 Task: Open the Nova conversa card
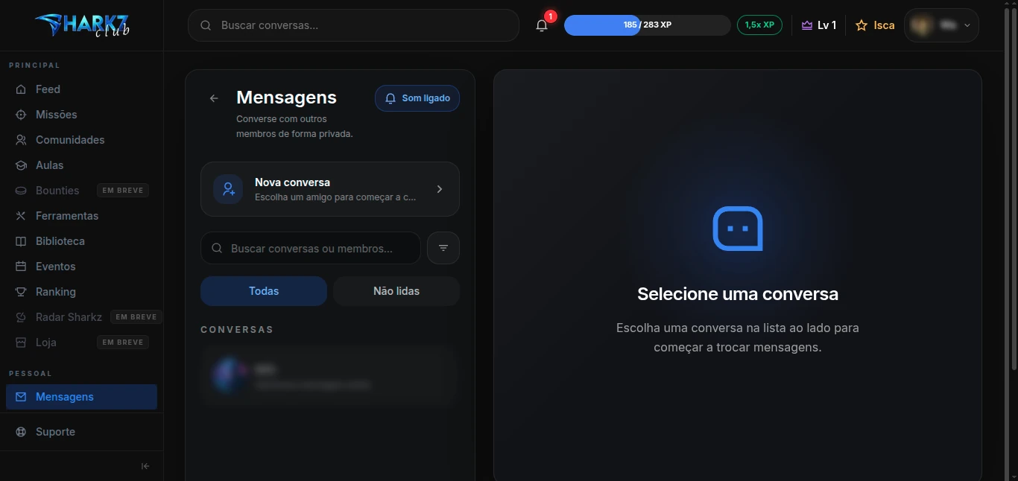coord(330,189)
